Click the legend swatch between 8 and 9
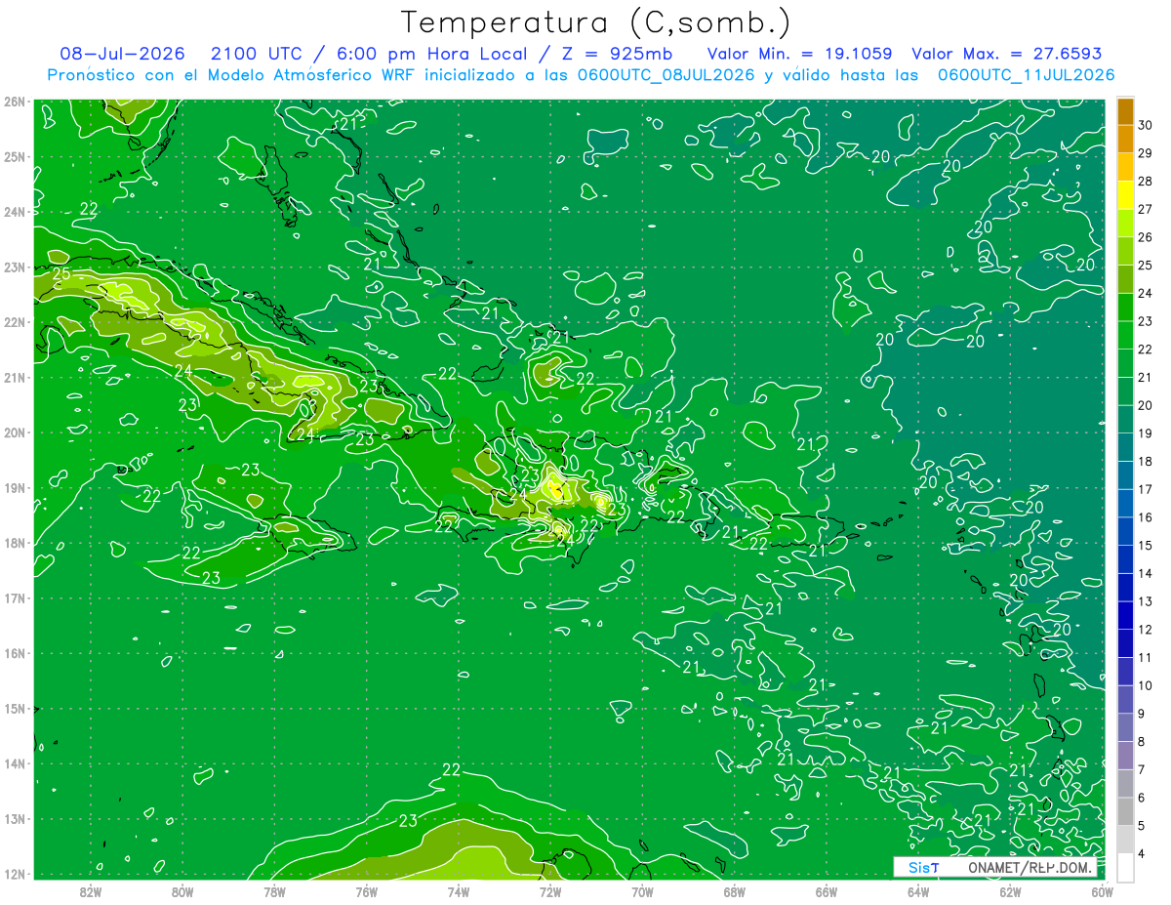Image resolution: width=1171 pixels, height=905 pixels. click(1125, 728)
